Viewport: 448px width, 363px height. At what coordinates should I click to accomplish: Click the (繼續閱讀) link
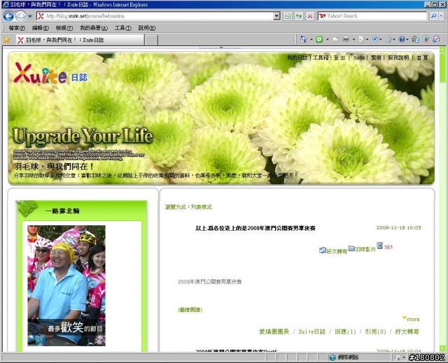click(190, 310)
